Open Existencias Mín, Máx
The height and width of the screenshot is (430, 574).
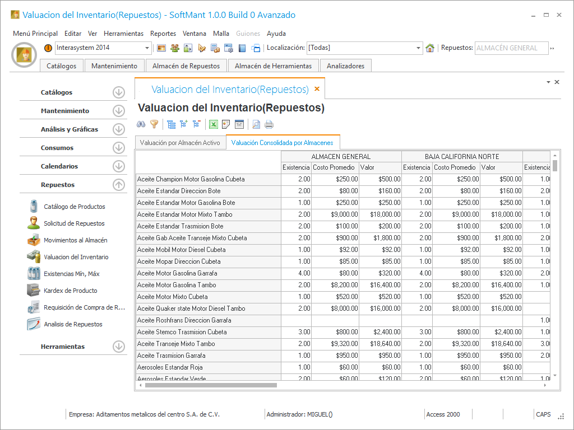coord(71,274)
